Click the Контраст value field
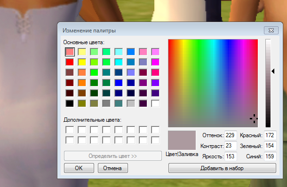 231,146
